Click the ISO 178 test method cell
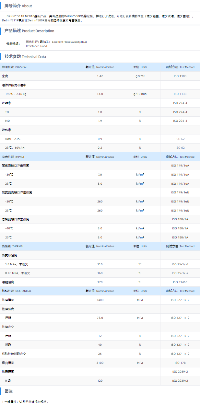200x404 pixels. point(180,363)
